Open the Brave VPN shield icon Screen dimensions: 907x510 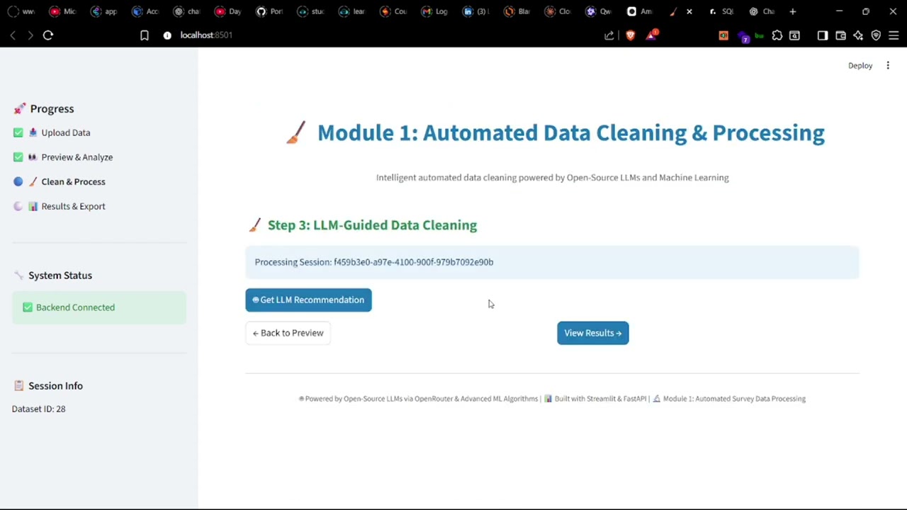pyautogui.click(x=876, y=35)
